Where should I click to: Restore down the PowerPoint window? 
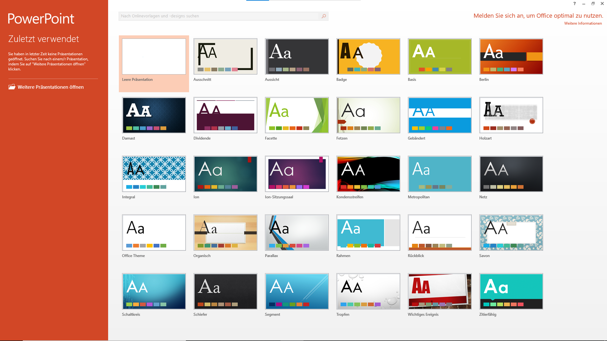click(x=593, y=4)
